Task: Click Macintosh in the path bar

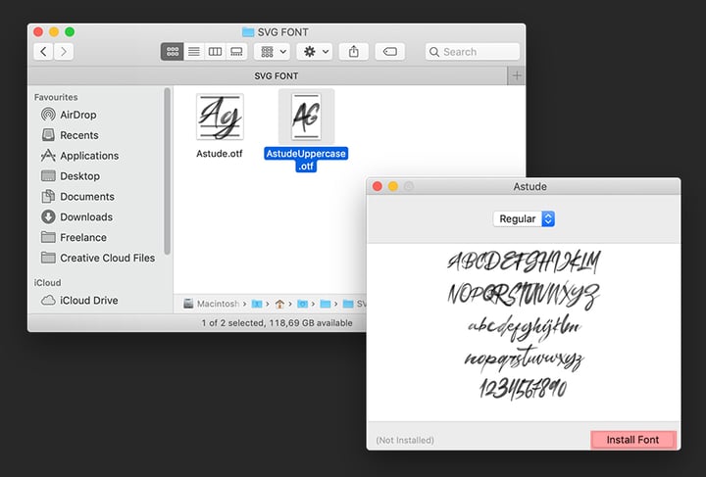Action: point(218,304)
